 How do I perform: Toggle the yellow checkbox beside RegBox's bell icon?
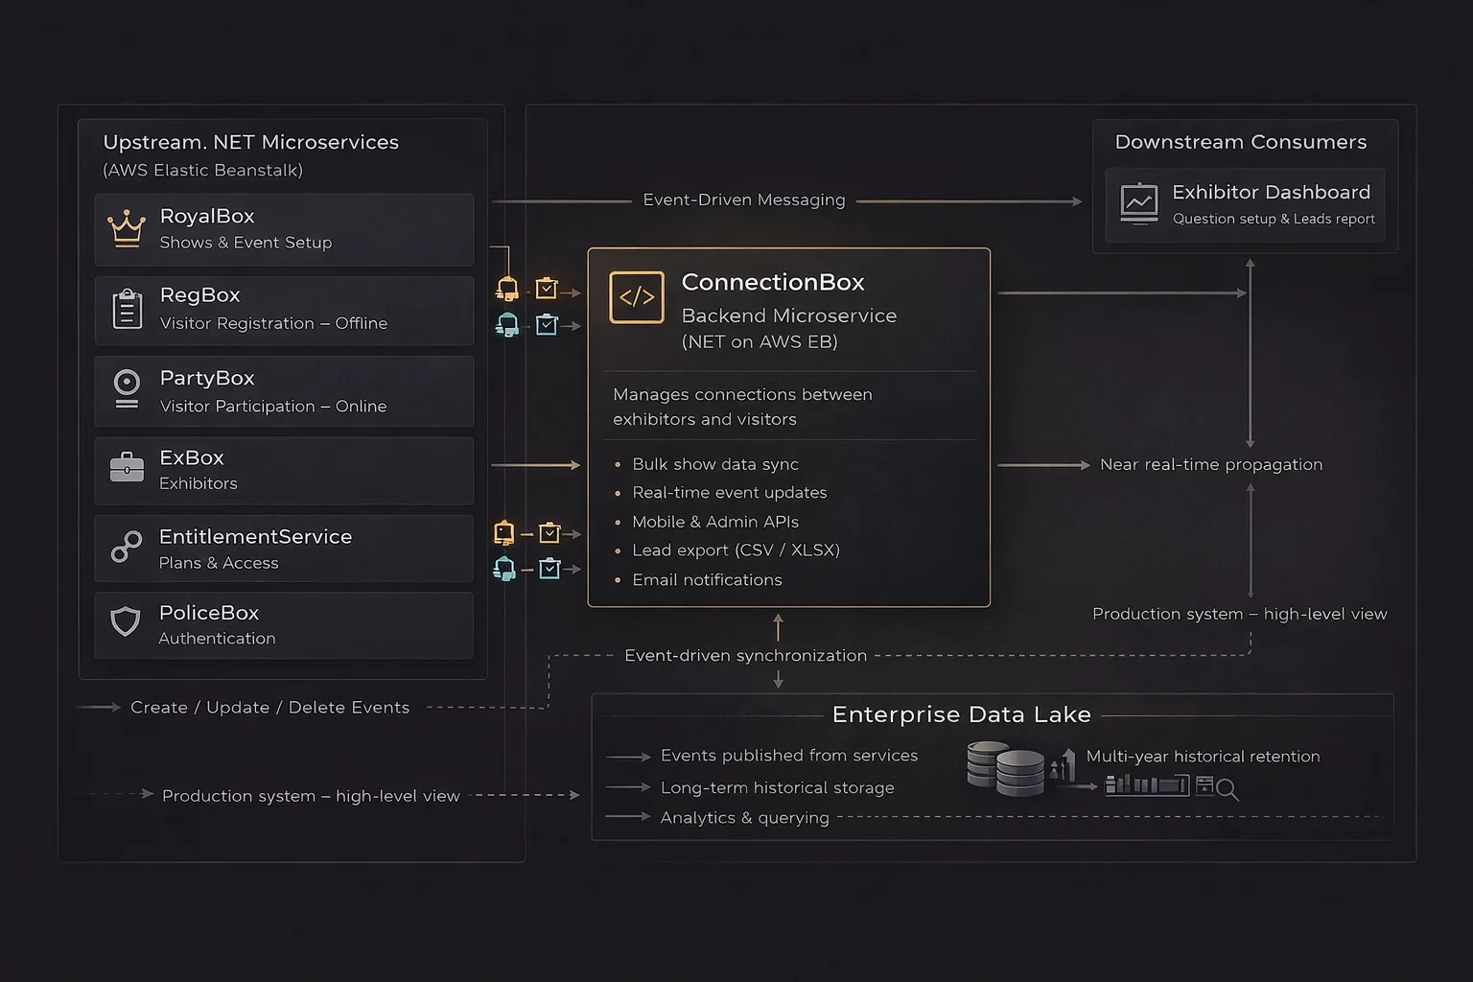coord(548,287)
